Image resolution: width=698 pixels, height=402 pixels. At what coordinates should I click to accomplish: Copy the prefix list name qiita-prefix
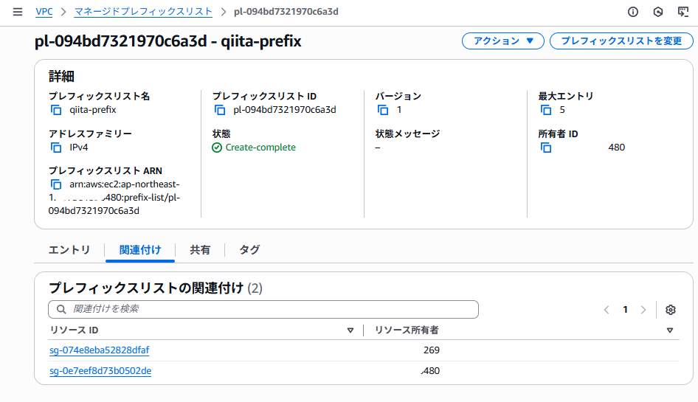(56, 110)
